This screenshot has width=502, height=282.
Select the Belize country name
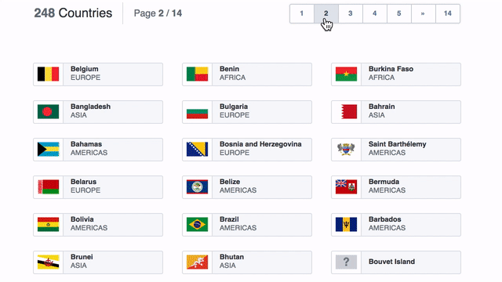click(230, 182)
